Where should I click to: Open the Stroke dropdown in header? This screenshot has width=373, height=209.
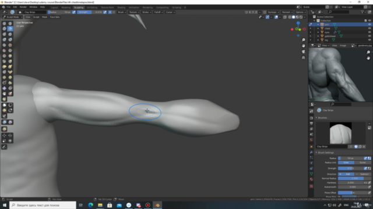tap(146, 12)
